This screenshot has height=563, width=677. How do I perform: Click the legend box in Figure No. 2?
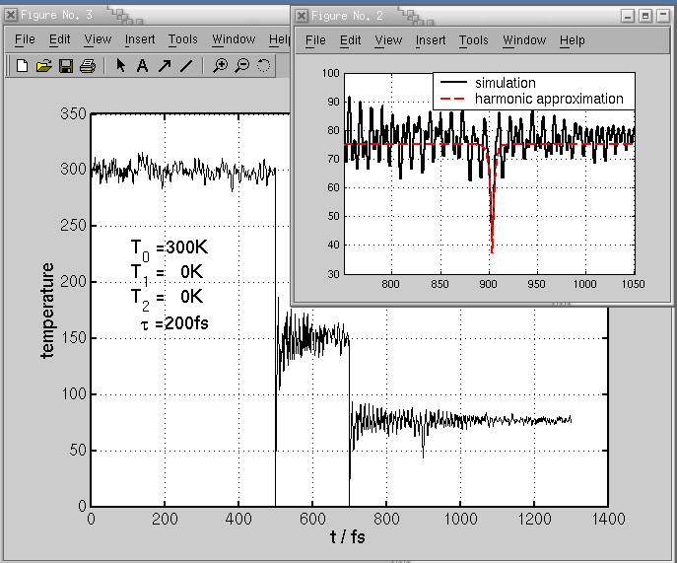533,91
